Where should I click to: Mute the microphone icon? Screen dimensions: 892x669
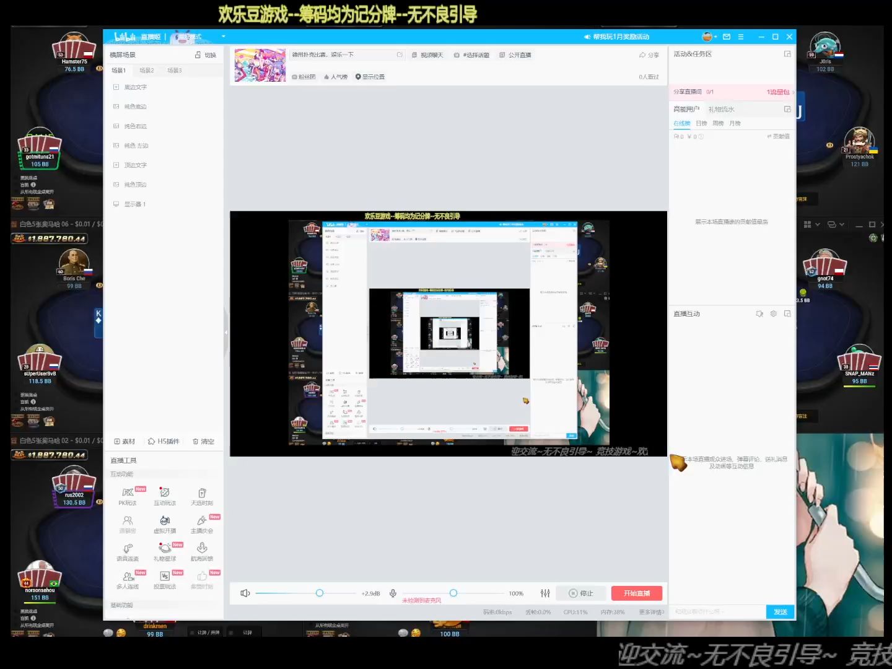coord(393,593)
